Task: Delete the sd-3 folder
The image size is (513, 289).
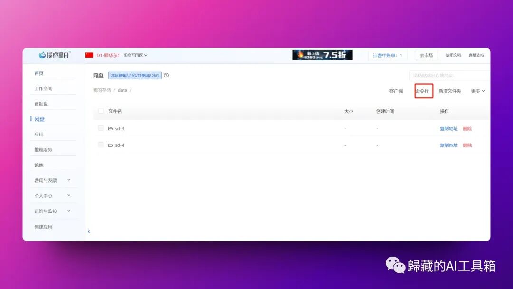Action: click(x=467, y=129)
